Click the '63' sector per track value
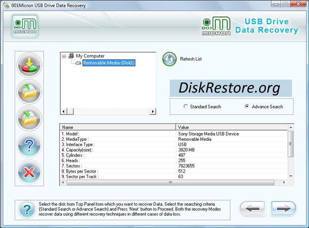The image size is (309, 228). point(181,177)
